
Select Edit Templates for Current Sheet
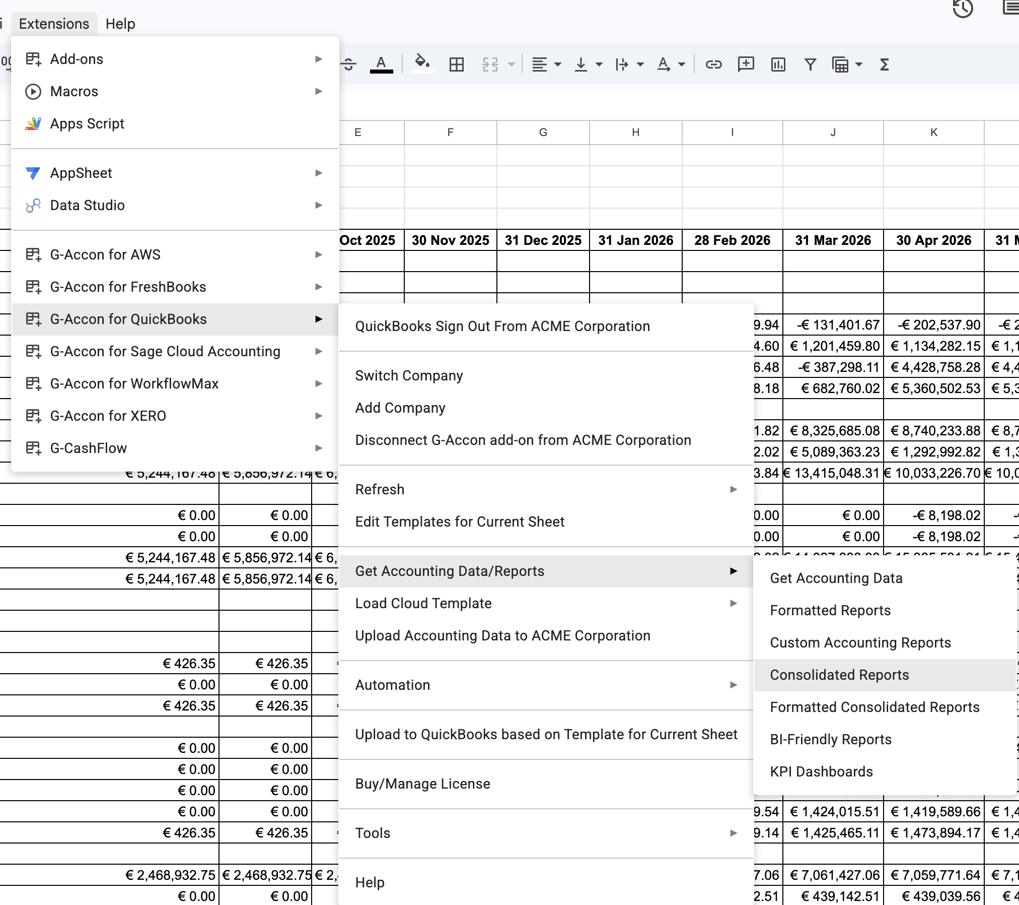[x=546, y=522]
